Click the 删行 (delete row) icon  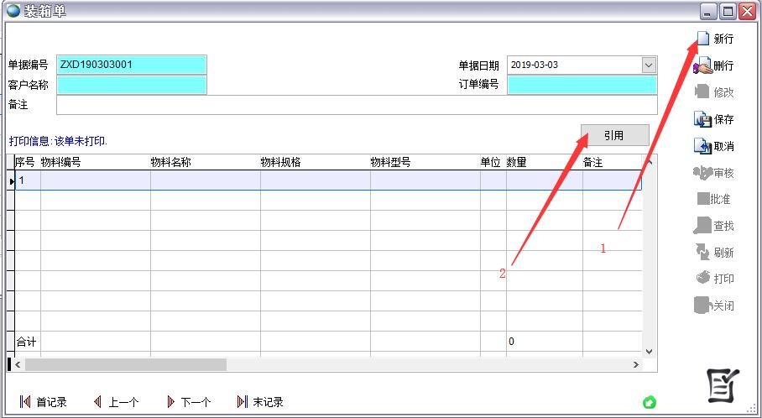coord(702,65)
